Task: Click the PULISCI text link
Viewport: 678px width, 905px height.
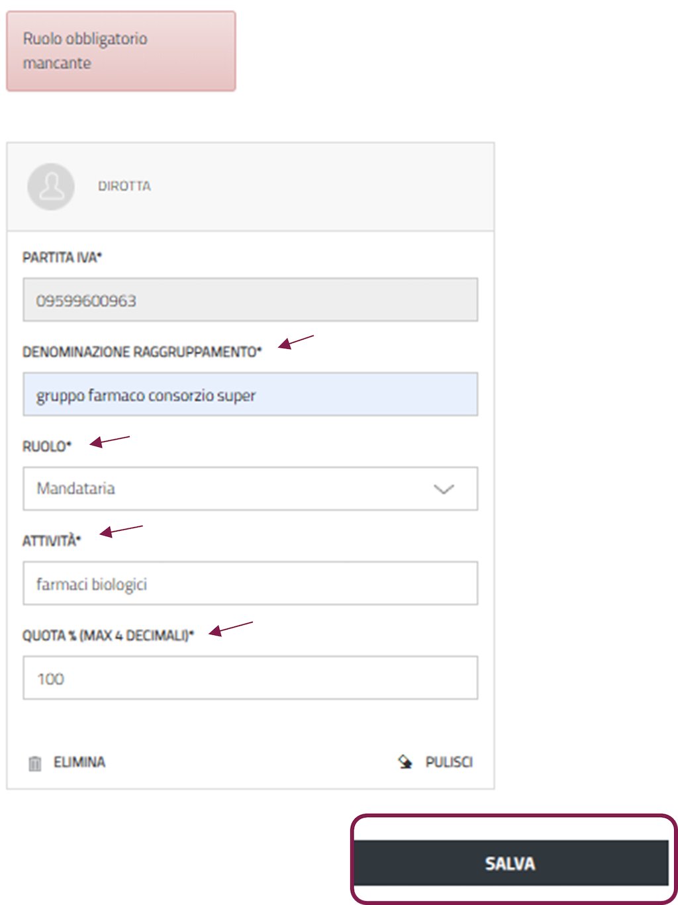Action: coord(449,763)
